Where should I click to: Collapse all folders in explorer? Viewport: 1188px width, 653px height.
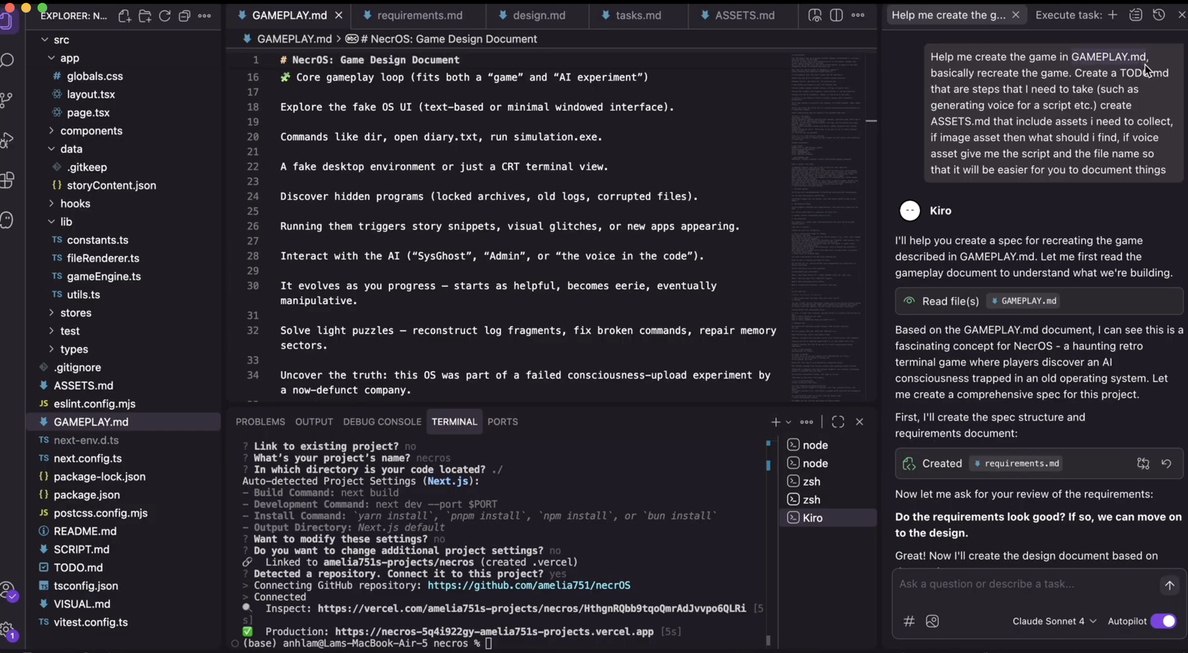[185, 16]
